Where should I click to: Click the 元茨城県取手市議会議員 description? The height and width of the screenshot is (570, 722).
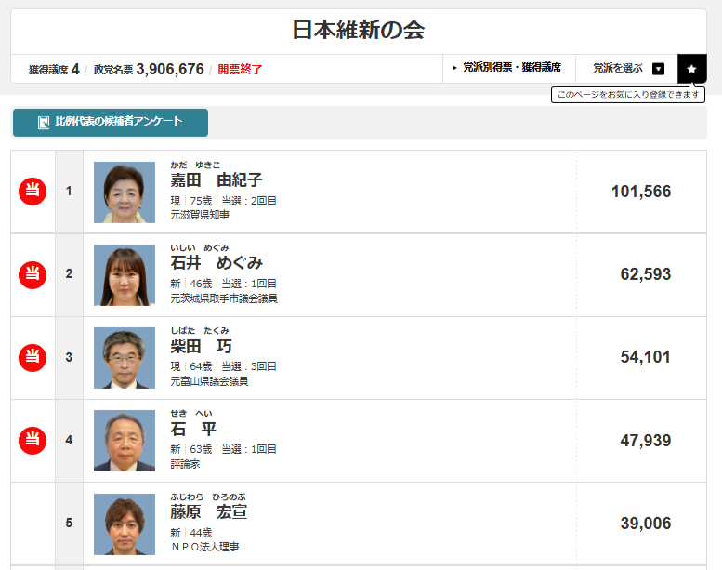tap(224, 298)
